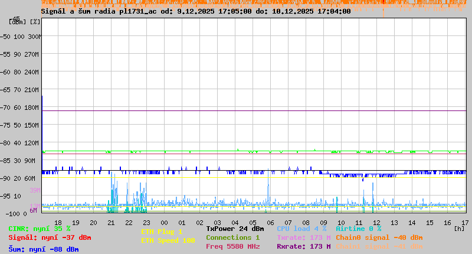Click the '-55 90 270M' y-axis label
The width and height of the screenshot is (472, 254).
click(21, 54)
